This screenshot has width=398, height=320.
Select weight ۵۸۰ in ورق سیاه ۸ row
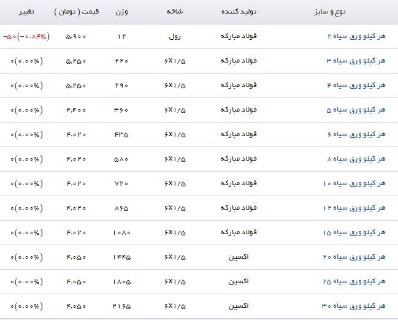click(x=121, y=159)
